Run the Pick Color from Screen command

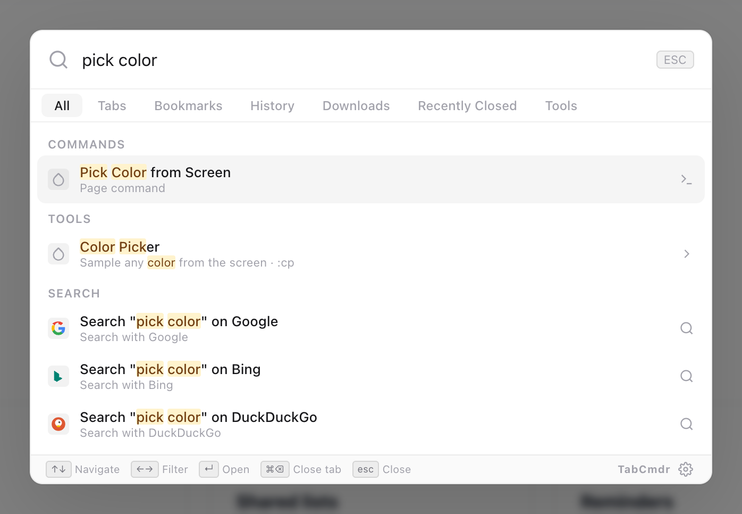coord(371,179)
